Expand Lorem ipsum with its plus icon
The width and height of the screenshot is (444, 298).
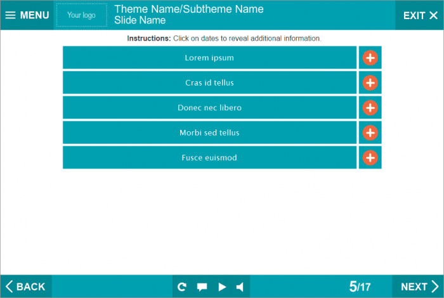coord(370,58)
